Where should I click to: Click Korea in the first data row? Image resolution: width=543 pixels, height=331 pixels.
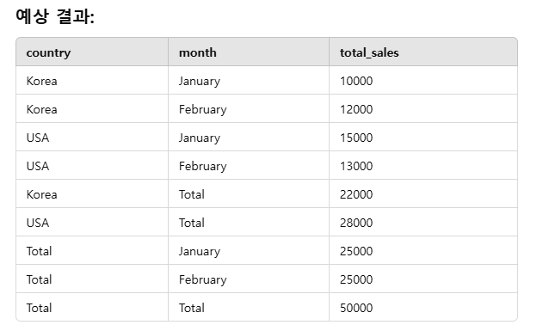click(x=41, y=81)
